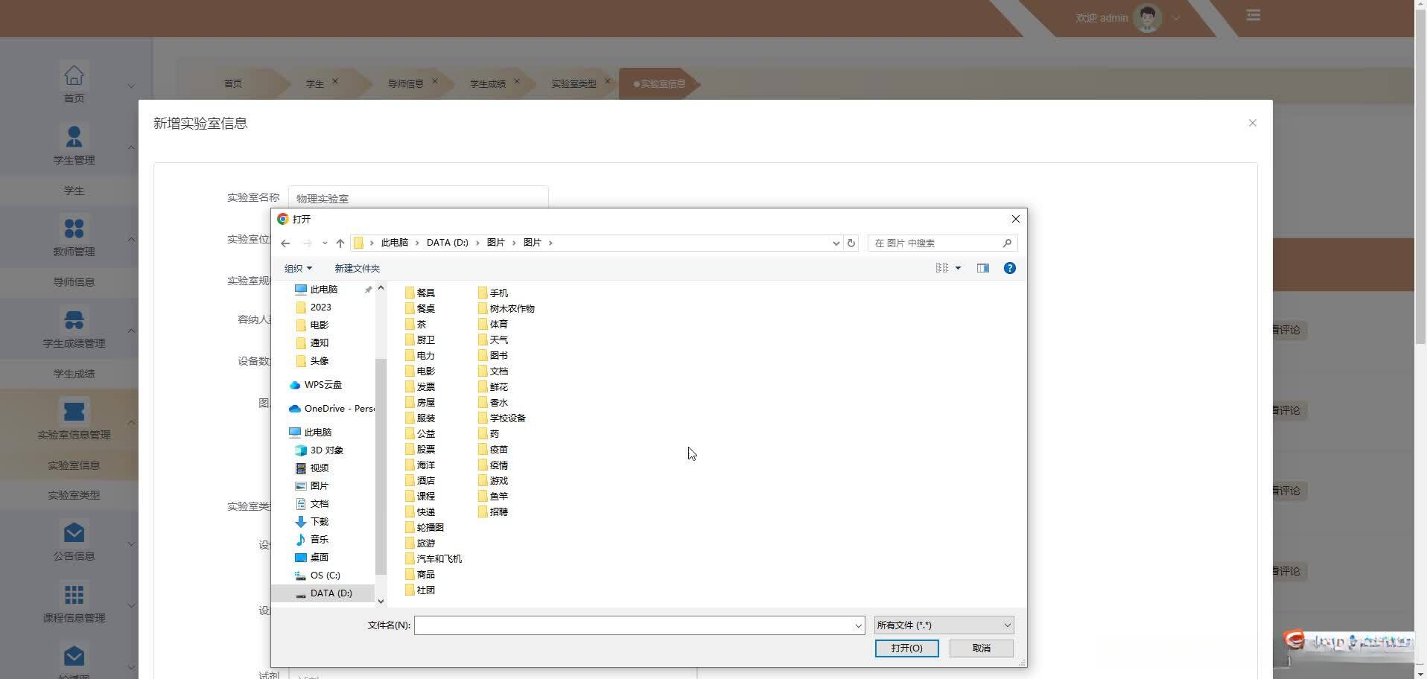Select 桌面 in the navigation tree

[x=319, y=558]
